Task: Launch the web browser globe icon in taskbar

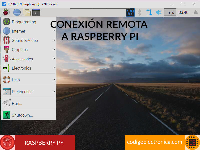Action: [x=17, y=13]
